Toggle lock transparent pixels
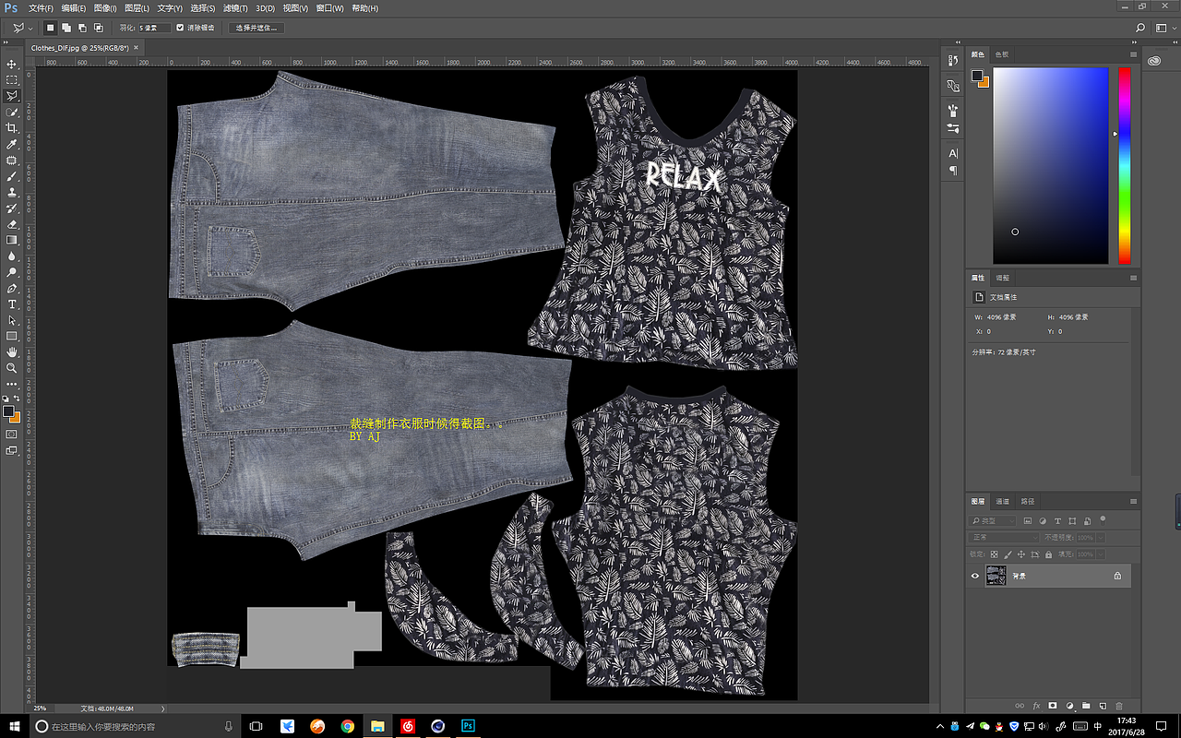 (x=995, y=554)
